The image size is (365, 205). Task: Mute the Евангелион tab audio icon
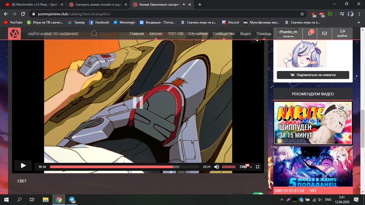[x=184, y=5]
